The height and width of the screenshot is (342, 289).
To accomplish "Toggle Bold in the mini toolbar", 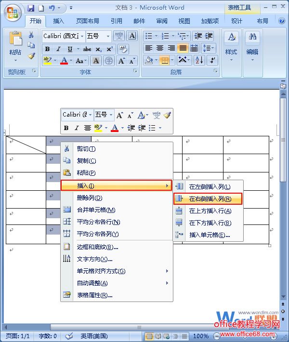I will [66, 128].
